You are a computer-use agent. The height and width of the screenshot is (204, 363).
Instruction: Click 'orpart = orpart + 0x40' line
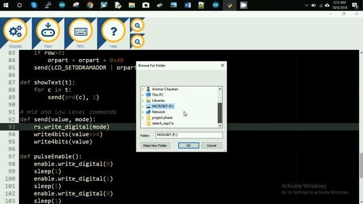[x=86, y=60]
